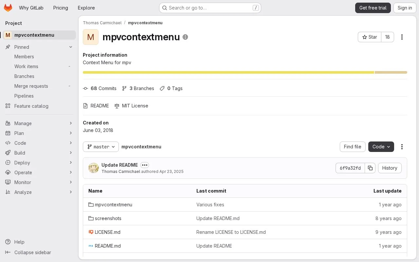This screenshot has height=262, width=419.
Task: Open the README.md file
Action: point(108,246)
